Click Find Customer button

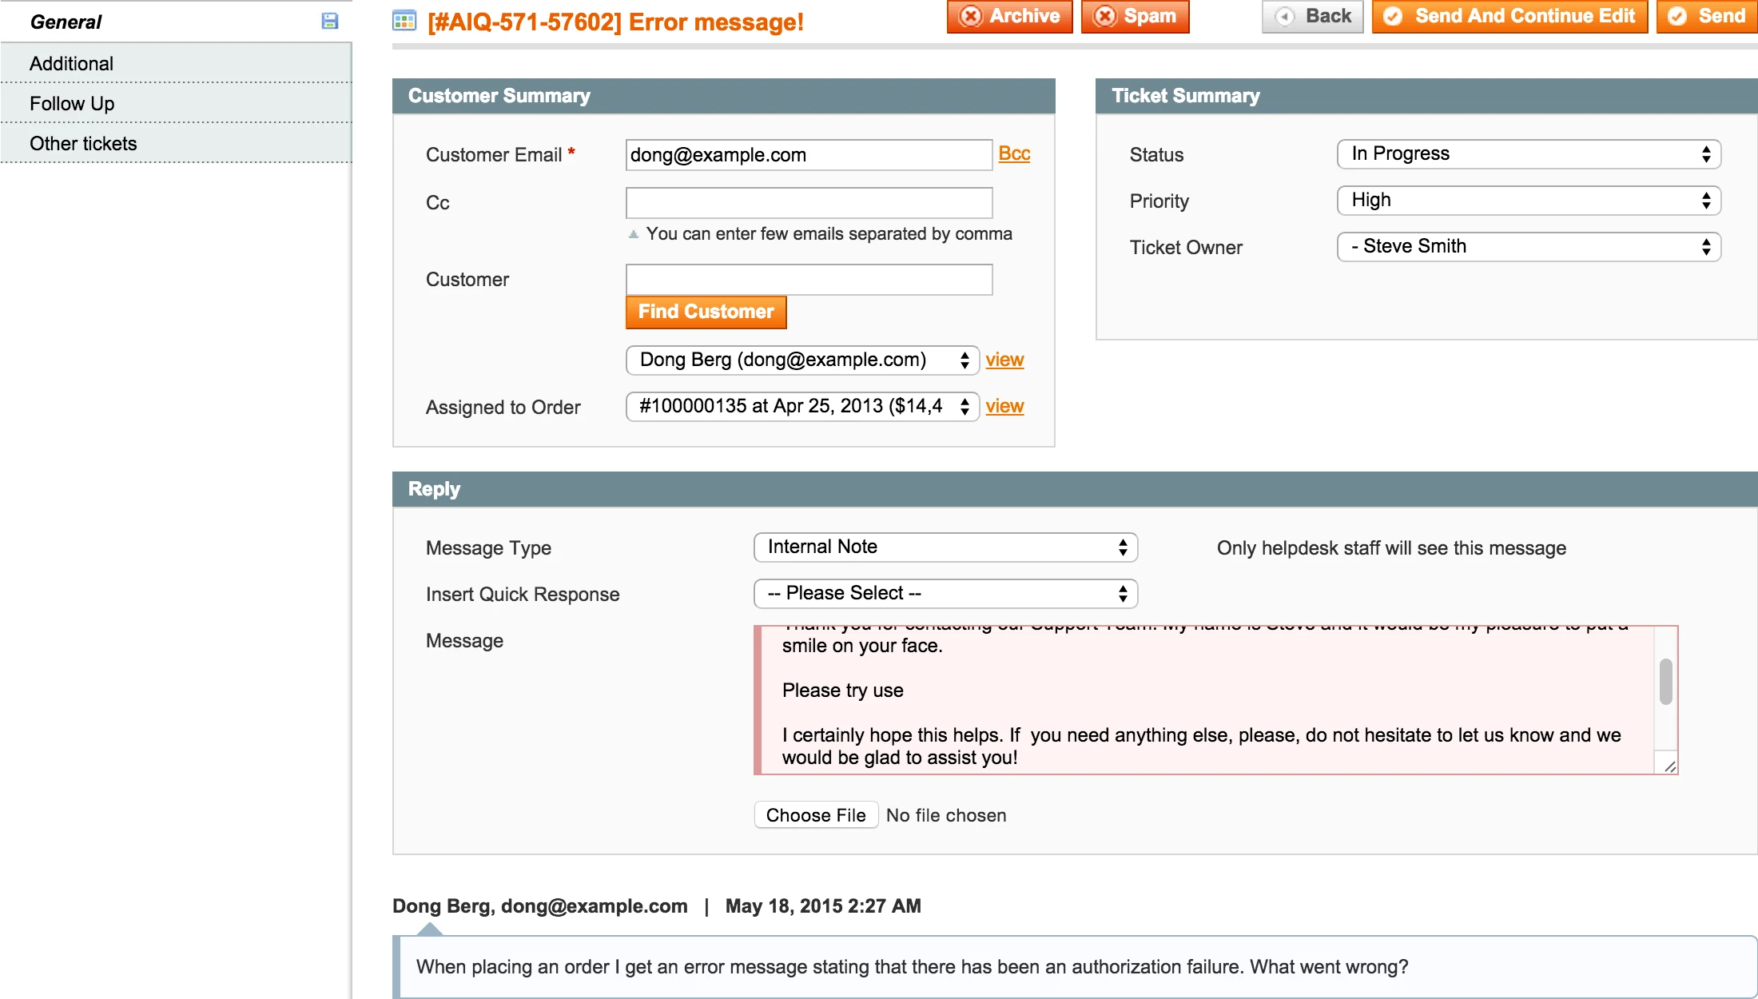[706, 312]
